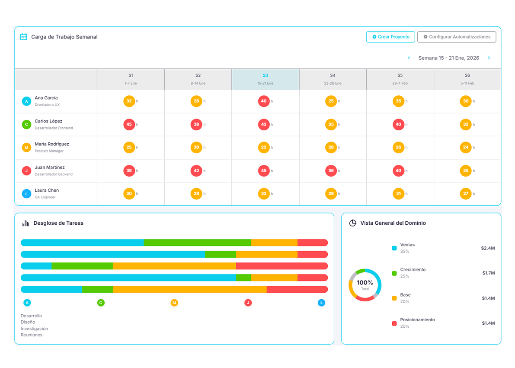The width and height of the screenshot is (515, 368).
Task: Click the green C marker below task bars
Action: point(101,303)
